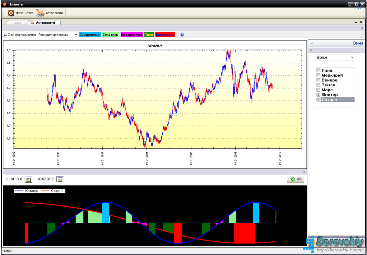367x255 pixels.
Task: Click the green refresh chart icon
Action: (293, 179)
